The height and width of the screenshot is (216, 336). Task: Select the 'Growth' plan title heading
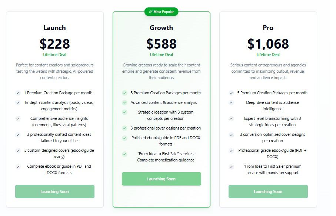click(161, 27)
